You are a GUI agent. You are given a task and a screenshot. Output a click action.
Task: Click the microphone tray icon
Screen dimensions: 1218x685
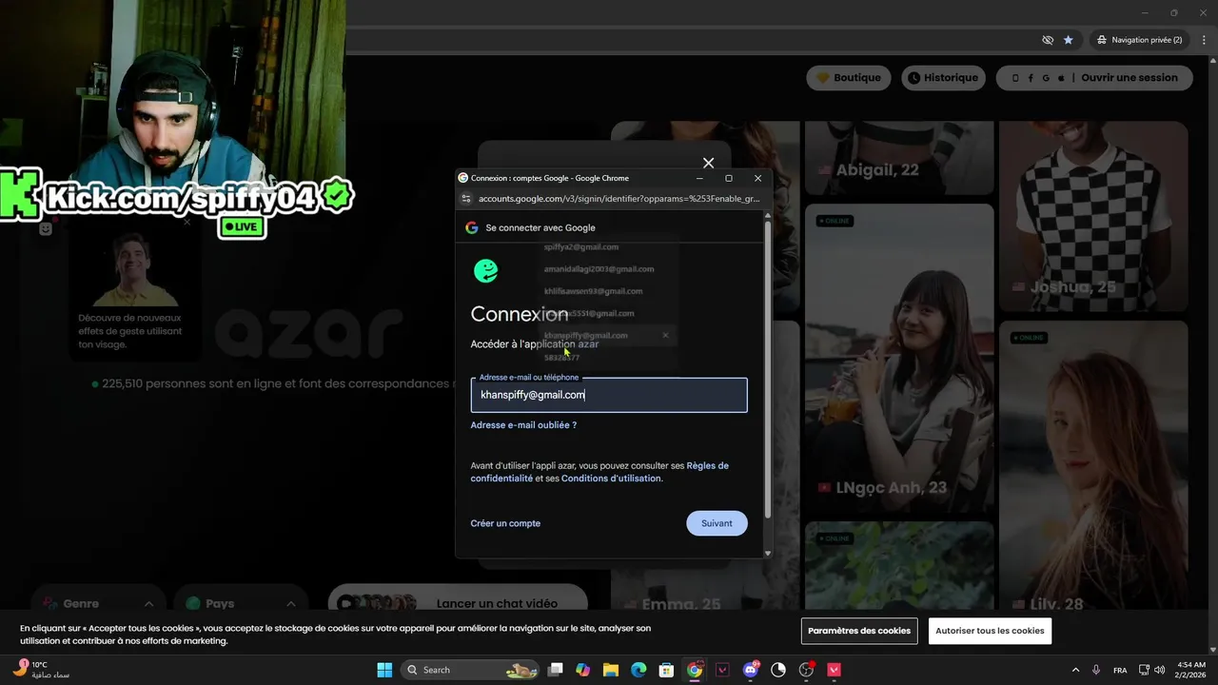1096,670
